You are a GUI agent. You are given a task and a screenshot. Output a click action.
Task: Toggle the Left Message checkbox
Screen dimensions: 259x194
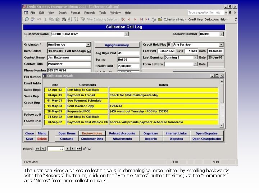[x=89, y=51]
